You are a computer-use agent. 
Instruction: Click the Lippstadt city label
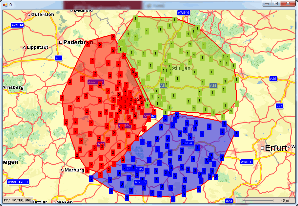[37, 47]
